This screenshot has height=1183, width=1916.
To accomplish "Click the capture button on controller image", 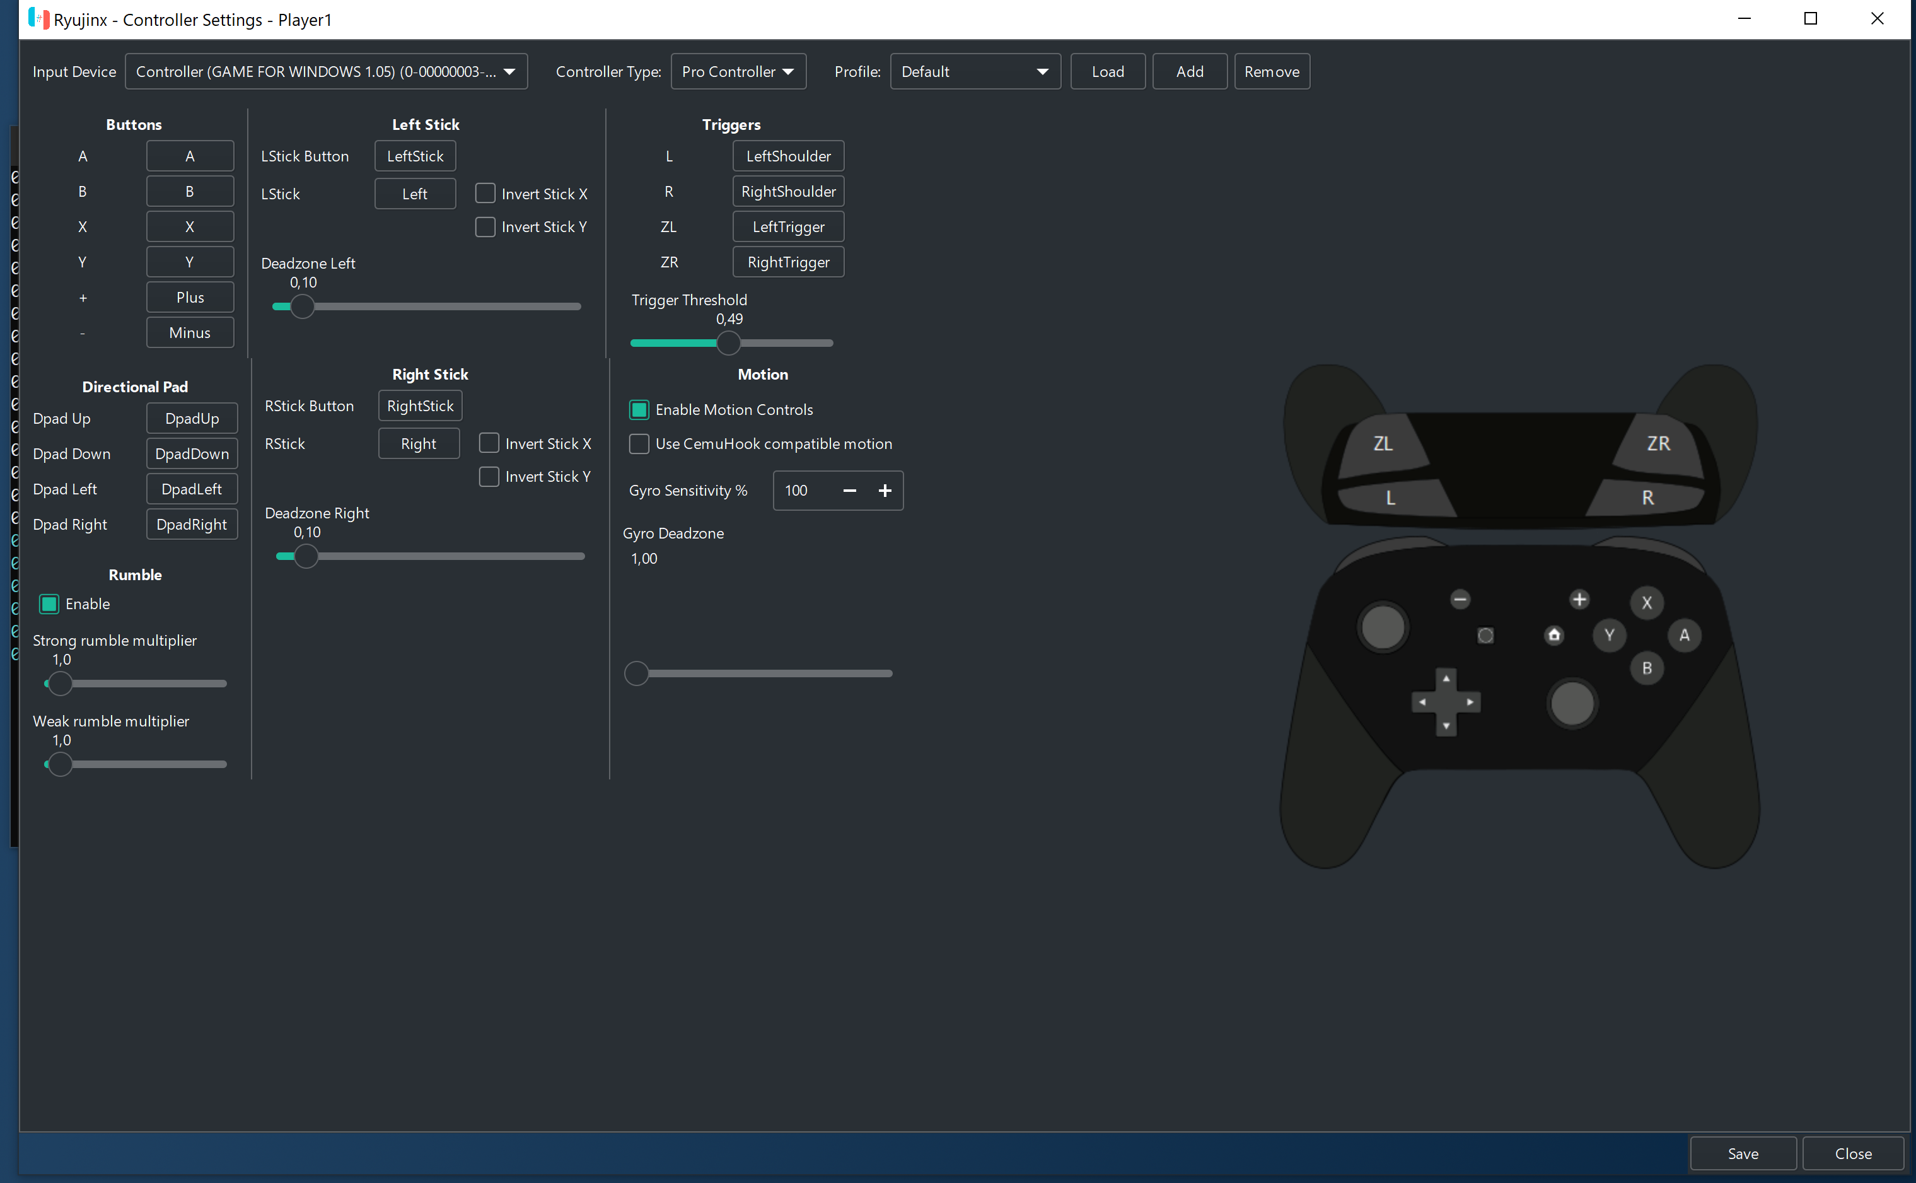I will coord(1485,635).
